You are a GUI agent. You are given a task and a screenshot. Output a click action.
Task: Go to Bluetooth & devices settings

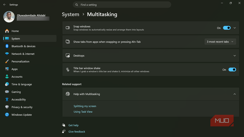[x=30, y=46]
